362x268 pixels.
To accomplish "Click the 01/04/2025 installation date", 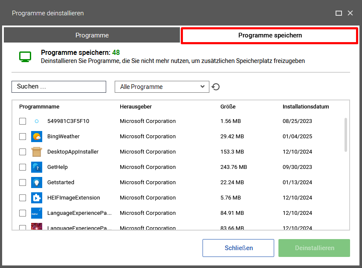I will (x=297, y=137).
